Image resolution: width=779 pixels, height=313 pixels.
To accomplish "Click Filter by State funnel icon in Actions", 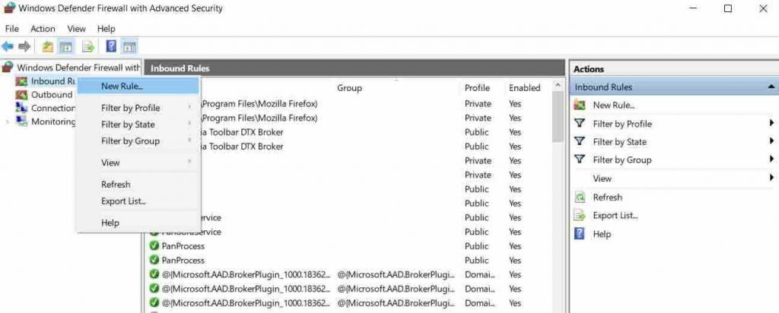I will pos(579,141).
